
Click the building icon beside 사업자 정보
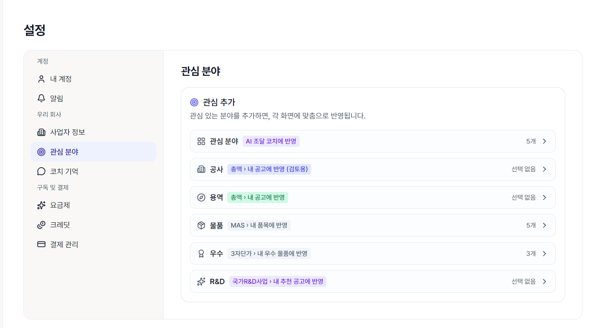pyautogui.click(x=41, y=132)
